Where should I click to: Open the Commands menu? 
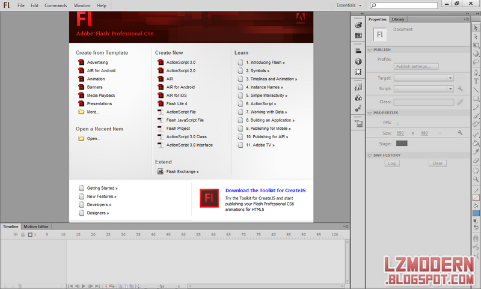55,5
